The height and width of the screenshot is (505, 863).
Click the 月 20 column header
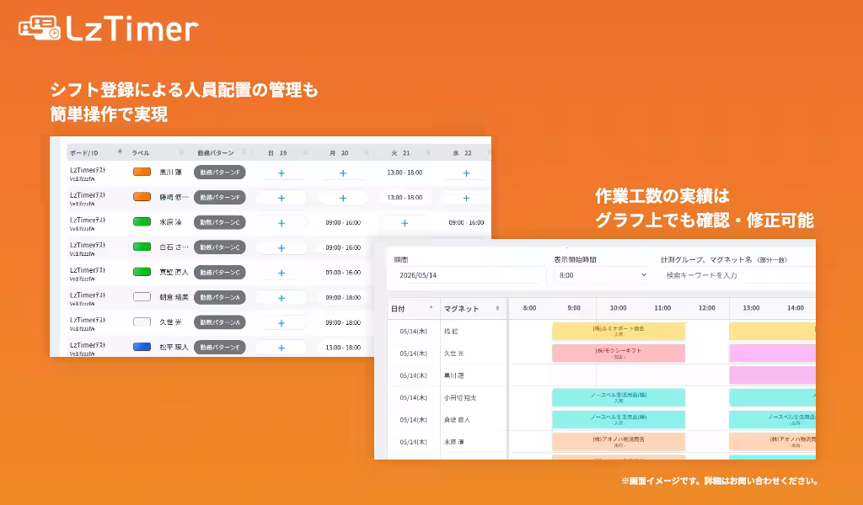(x=339, y=153)
